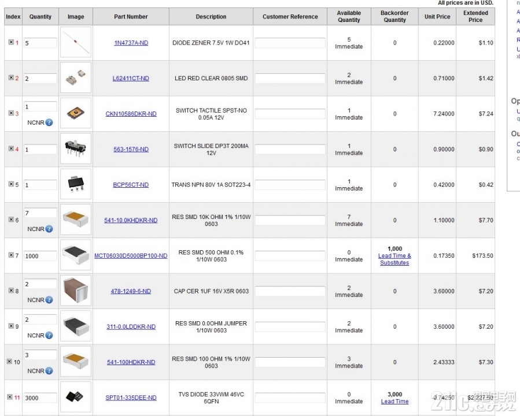
Task: Click Customer Reference field for SPT01-335DEE-ND
Action: tap(290, 398)
